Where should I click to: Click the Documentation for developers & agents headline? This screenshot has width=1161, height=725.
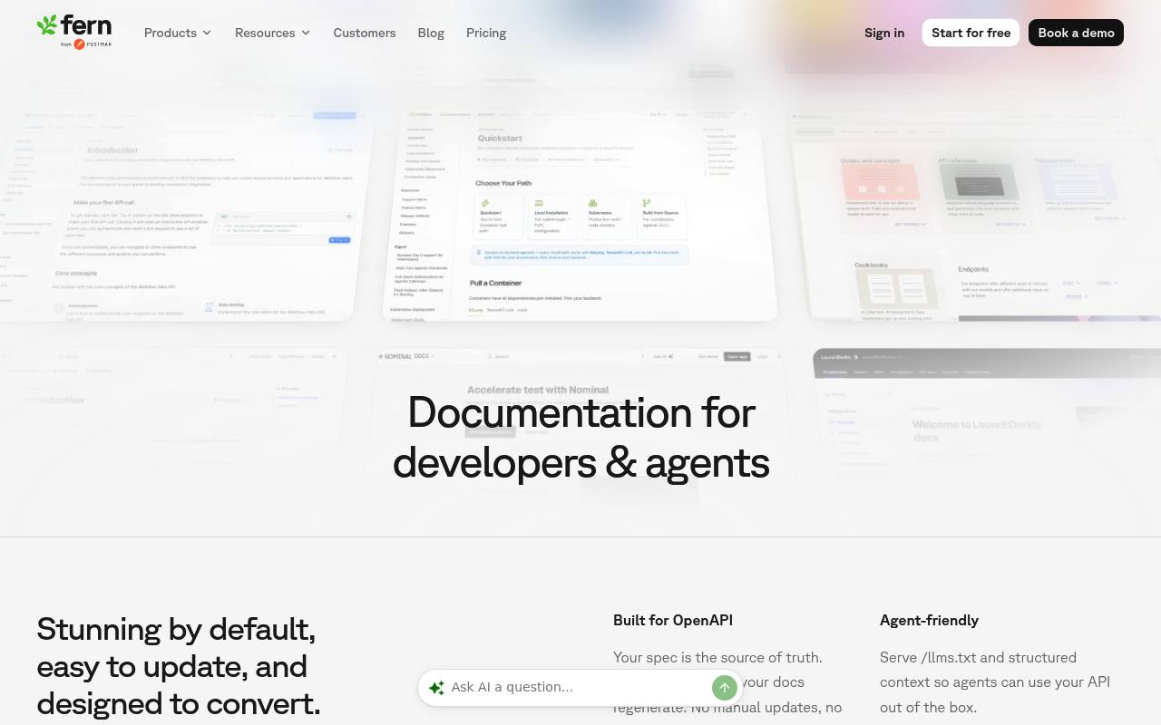tap(580, 437)
